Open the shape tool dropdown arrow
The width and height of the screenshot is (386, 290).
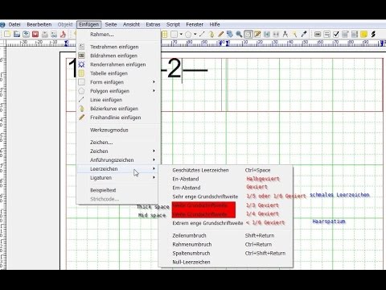(181, 34)
